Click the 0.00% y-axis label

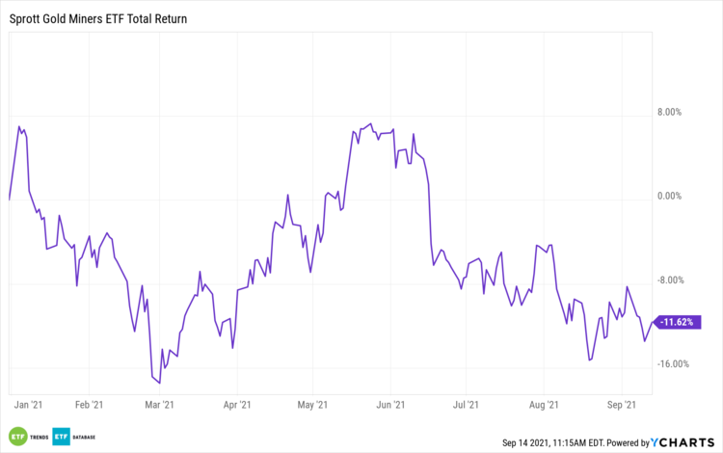[668, 196]
